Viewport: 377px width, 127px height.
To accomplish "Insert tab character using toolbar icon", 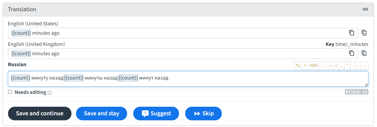I will 298,66.
